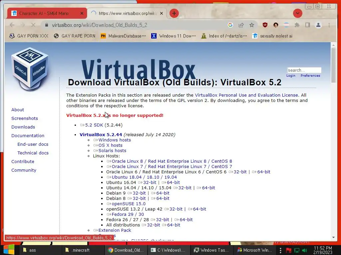Open Documentation in the sidebar

pyautogui.click(x=28, y=136)
